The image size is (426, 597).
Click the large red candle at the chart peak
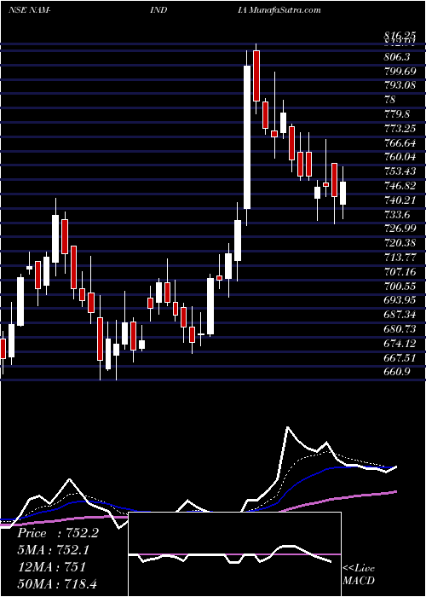(256, 75)
